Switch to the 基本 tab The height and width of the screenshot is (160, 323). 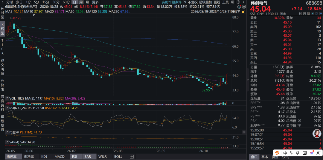point(264,157)
